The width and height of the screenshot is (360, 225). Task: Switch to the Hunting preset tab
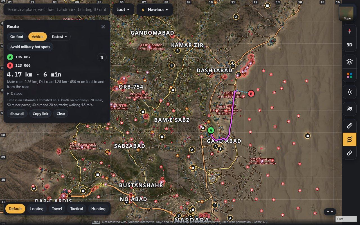[98, 209]
